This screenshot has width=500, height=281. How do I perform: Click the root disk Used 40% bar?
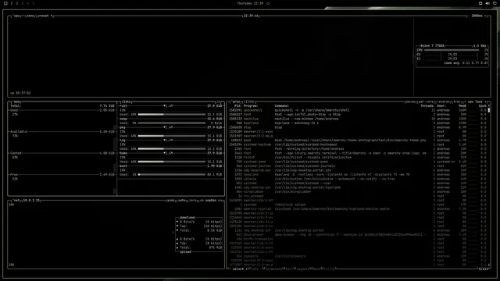pos(172,115)
